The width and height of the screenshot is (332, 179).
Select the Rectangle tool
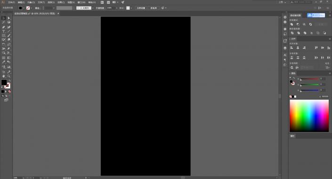[4, 36]
